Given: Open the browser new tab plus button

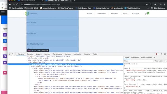Looking at the screenshot, I should 75,1.
